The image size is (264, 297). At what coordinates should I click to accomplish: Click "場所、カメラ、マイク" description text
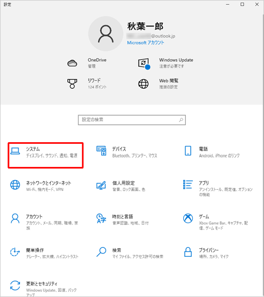(214, 257)
